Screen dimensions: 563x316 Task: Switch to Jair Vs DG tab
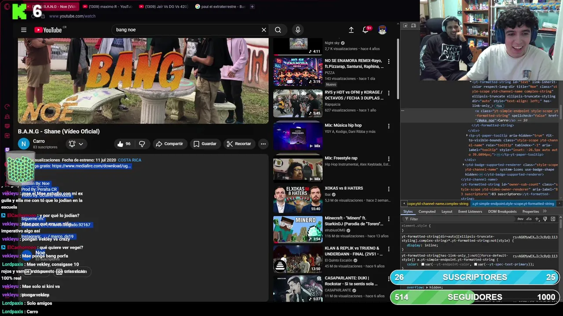pyautogui.click(x=163, y=7)
